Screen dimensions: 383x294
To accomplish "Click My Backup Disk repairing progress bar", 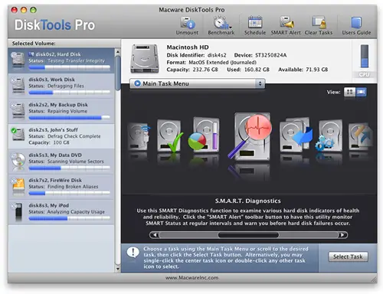I will click(70, 118).
